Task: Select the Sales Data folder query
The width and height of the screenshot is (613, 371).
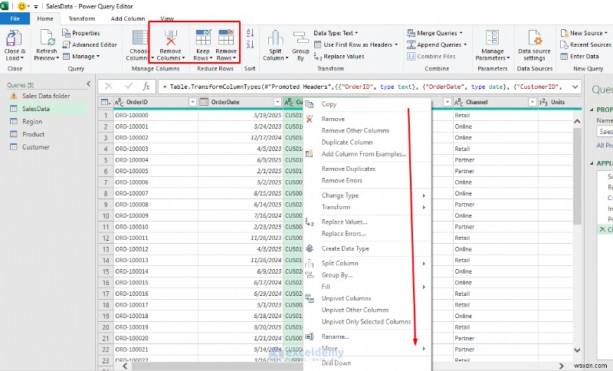Action: click(x=47, y=96)
